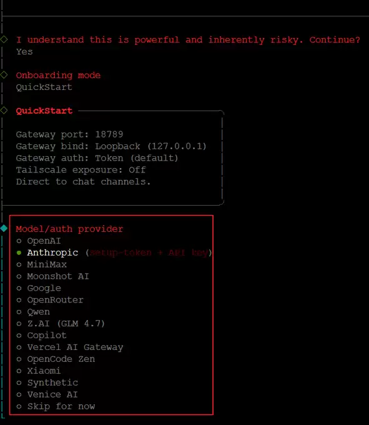Select the OpenCode Zen provider
Viewport: 369px width, 425px height.
[56, 359]
